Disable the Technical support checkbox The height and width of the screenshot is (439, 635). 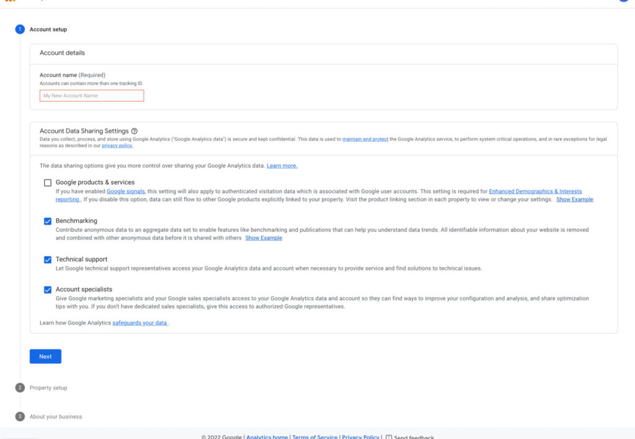pyautogui.click(x=48, y=260)
